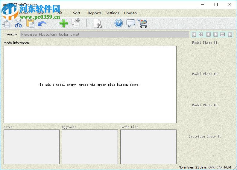Jump to the first inventory record
Viewport: 237px width, 170px height.
coord(194,35)
